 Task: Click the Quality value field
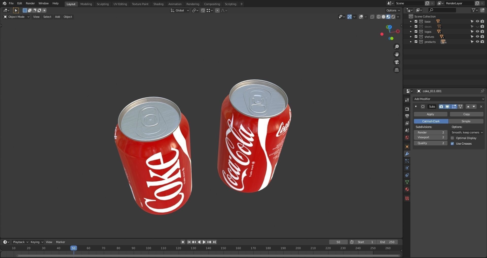pyautogui.click(x=430, y=143)
